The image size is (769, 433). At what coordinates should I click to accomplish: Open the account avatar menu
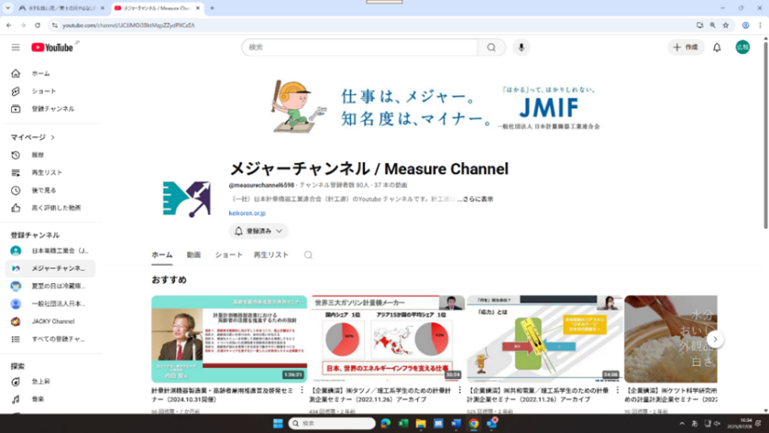click(x=742, y=47)
